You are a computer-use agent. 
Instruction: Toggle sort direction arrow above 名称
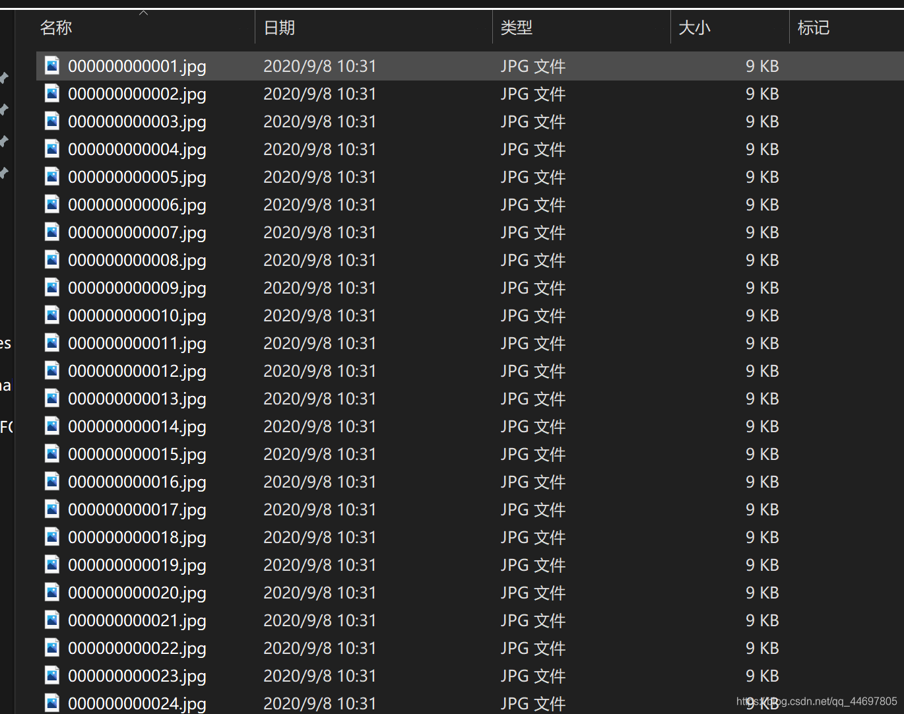tap(144, 13)
